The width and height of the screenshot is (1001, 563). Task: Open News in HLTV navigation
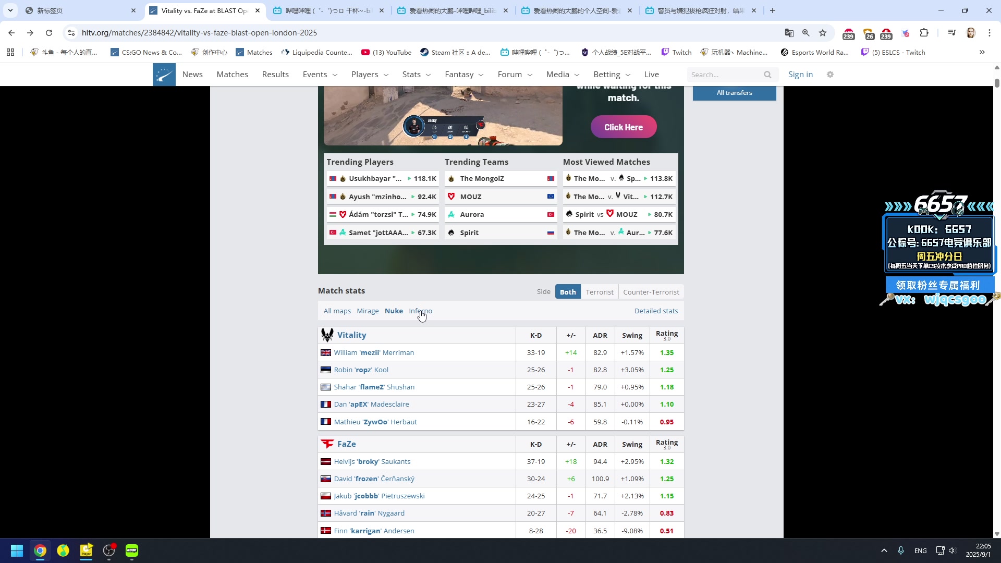[x=192, y=75]
